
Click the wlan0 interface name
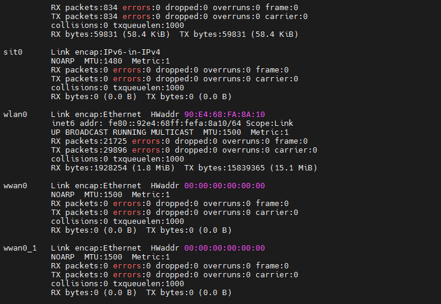(x=15, y=114)
